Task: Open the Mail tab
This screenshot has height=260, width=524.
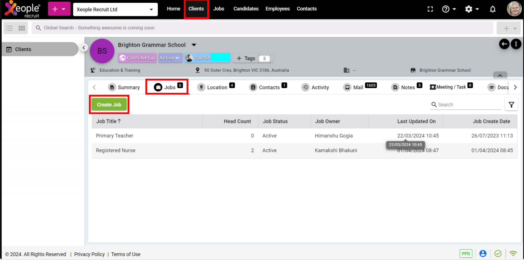Action: click(x=360, y=87)
